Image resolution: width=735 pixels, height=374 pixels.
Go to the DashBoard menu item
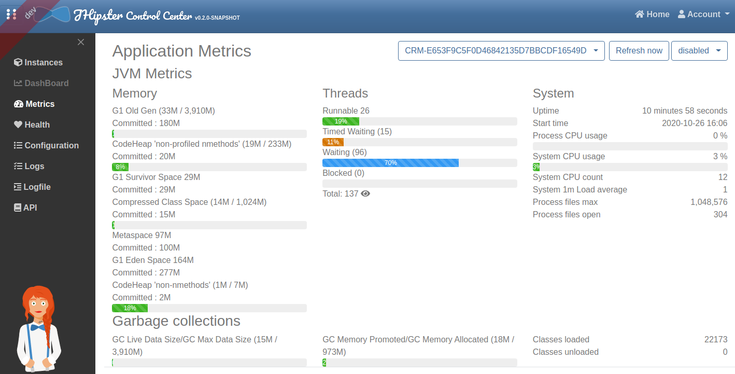tap(46, 83)
